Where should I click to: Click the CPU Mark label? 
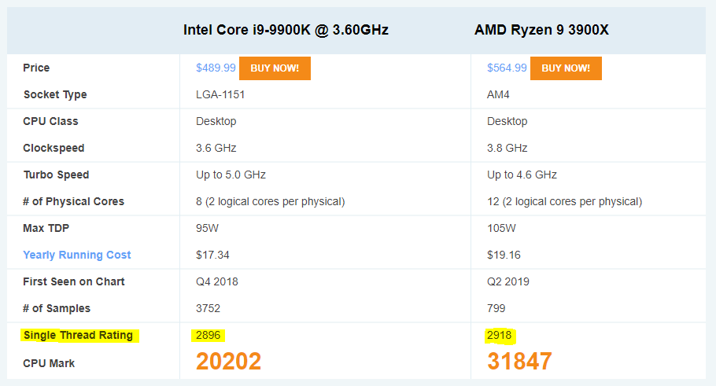49,364
